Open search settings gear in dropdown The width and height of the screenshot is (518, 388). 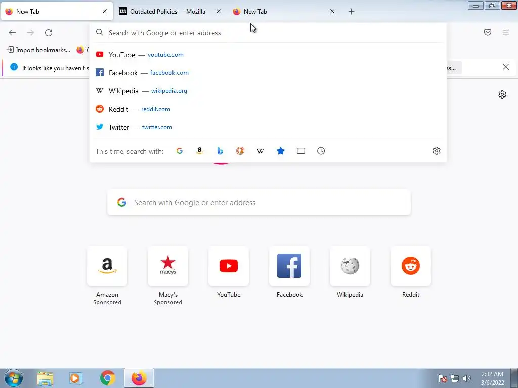click(437, 151)
